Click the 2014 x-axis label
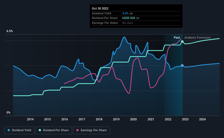224x138 pixels. point(30,119)
